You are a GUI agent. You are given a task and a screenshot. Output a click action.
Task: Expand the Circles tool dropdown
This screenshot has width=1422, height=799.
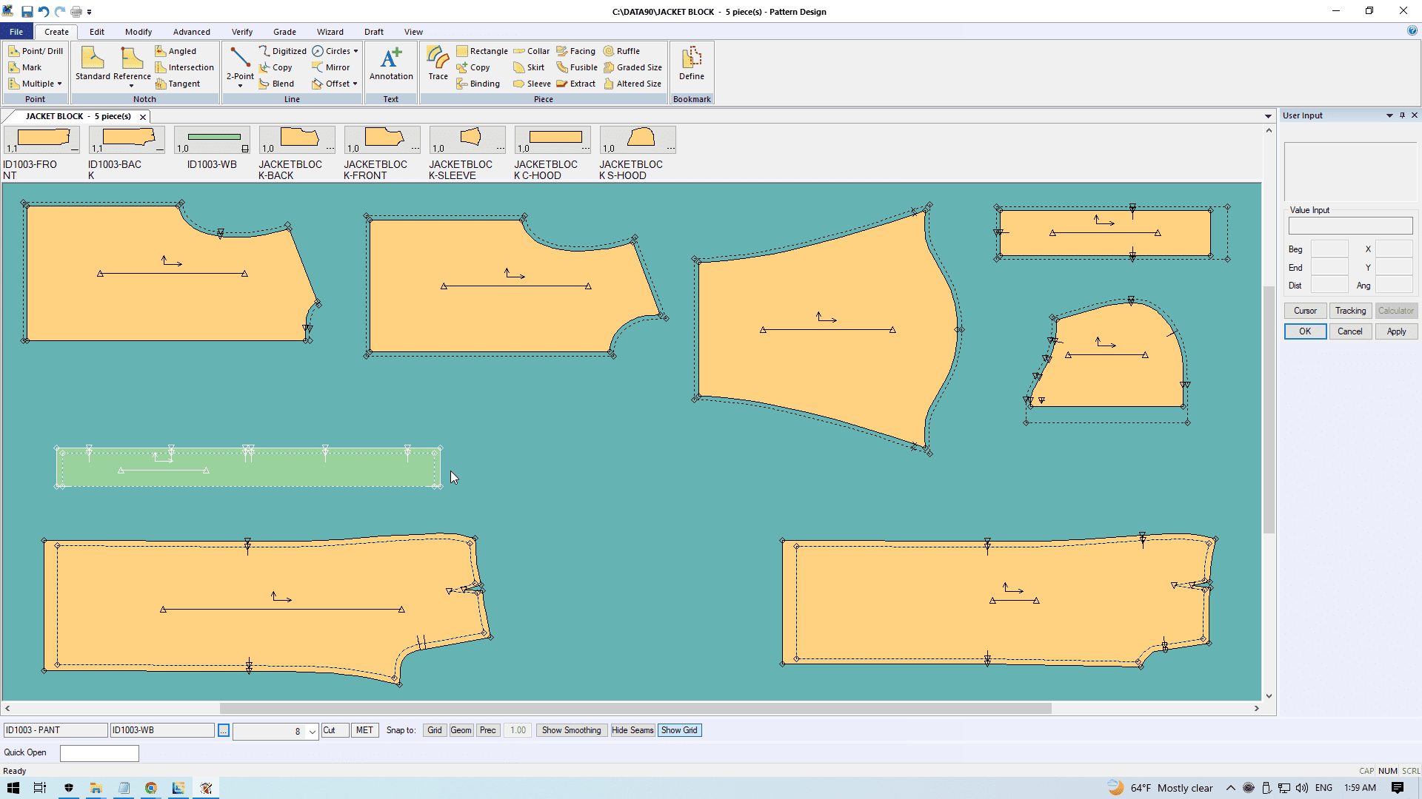point(356,51)
